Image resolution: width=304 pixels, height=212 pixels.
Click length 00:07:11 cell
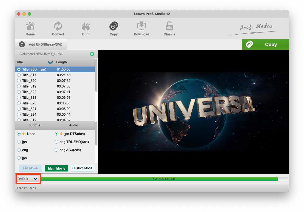pos(64,92)
